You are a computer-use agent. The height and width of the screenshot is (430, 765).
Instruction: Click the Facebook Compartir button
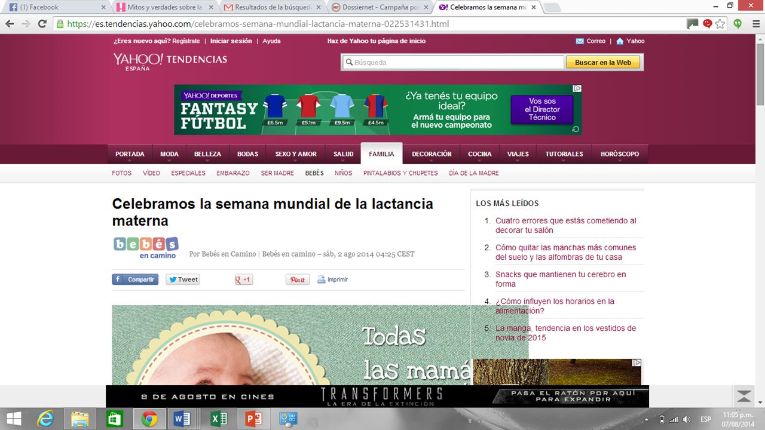135,279
